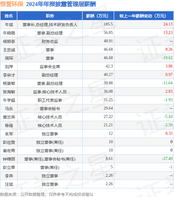
Task: Click the 财务总监 position cell
Action: click(50, 41)
